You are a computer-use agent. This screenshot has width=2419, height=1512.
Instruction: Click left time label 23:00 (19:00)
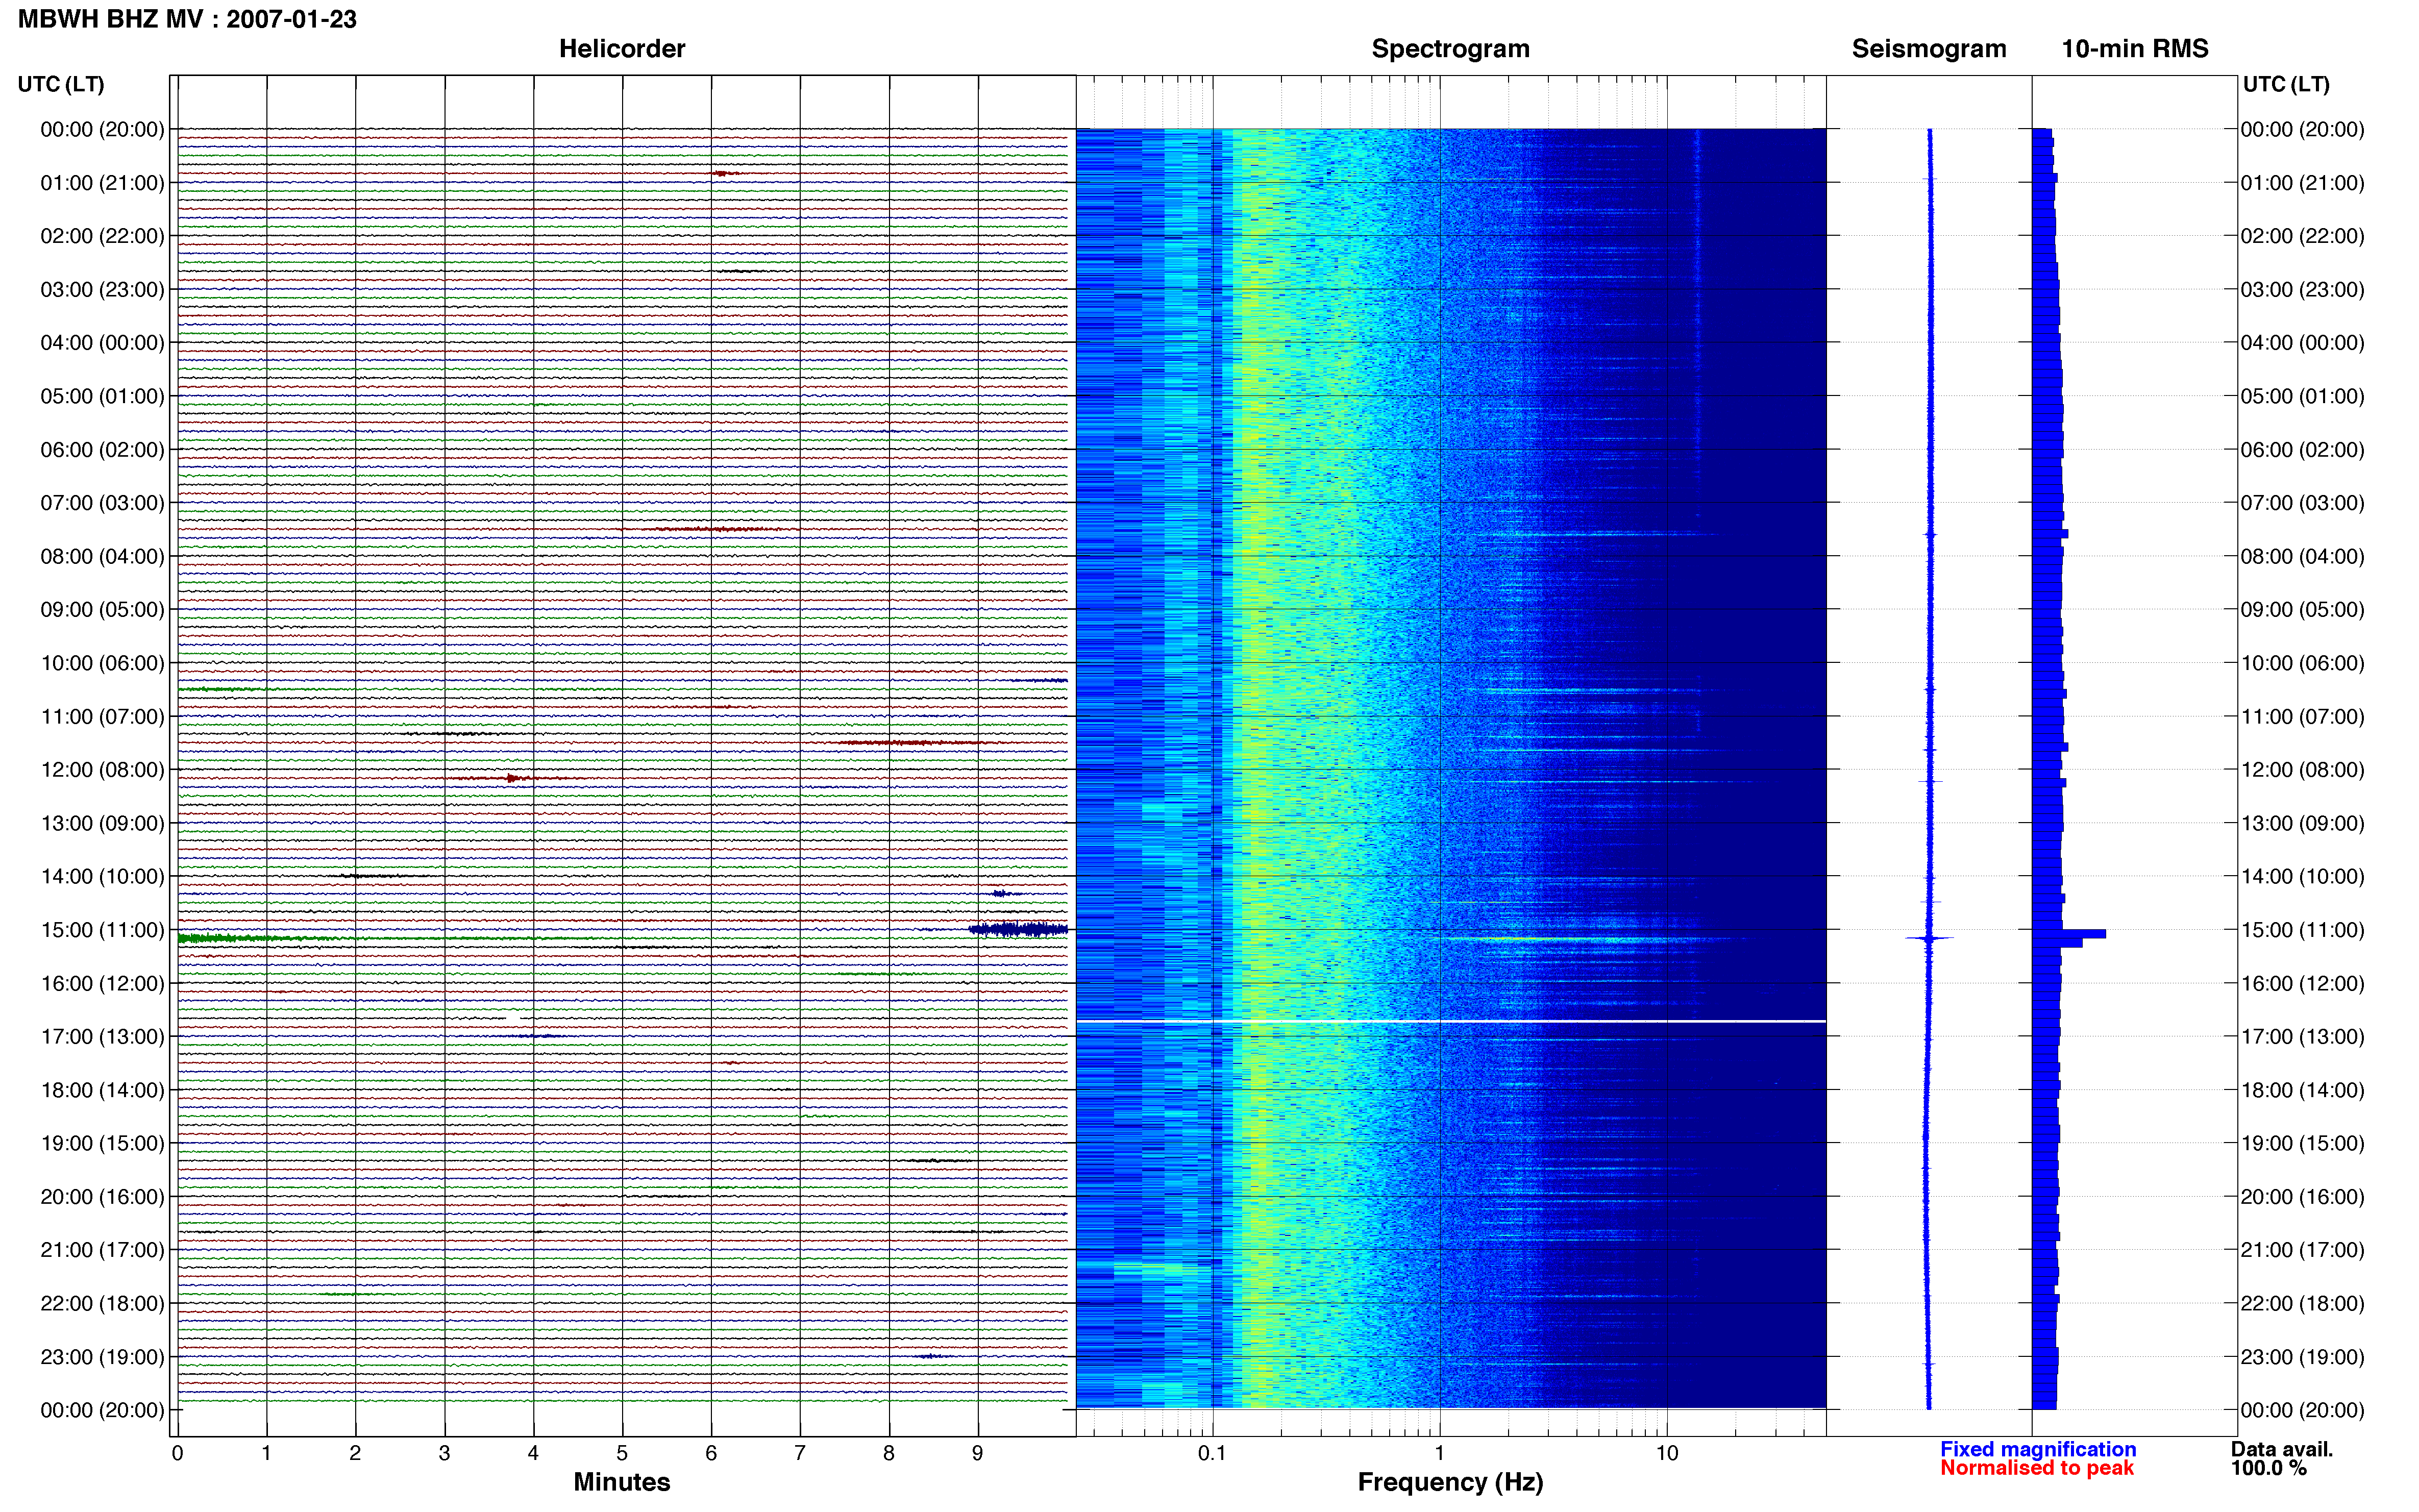(102, 1357)
